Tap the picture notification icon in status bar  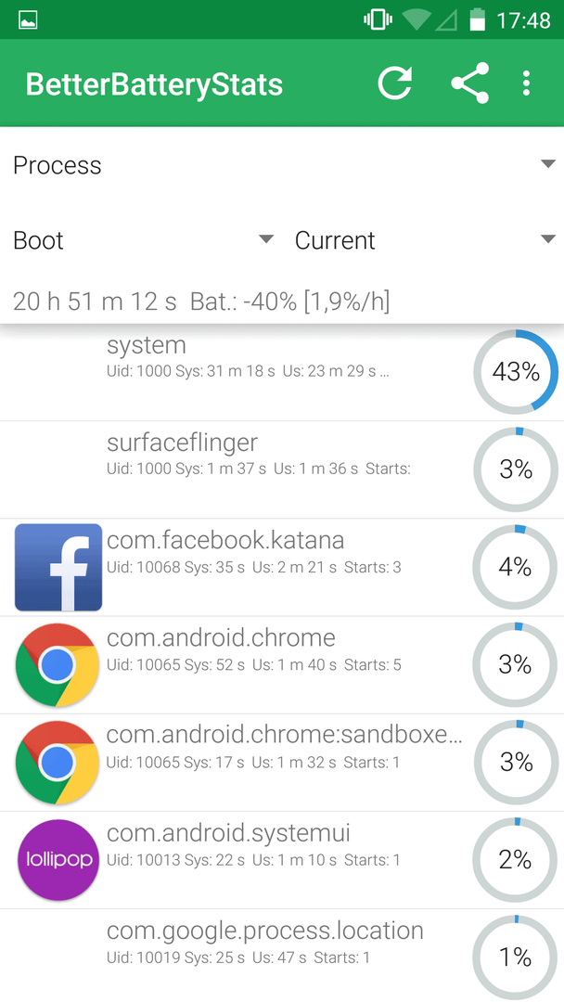click(x=28, y=19)
